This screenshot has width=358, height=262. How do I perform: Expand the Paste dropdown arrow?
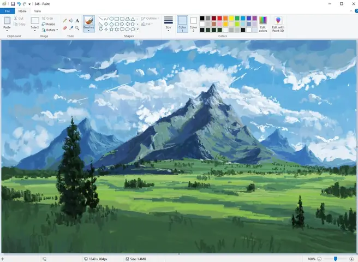point(7,31)
